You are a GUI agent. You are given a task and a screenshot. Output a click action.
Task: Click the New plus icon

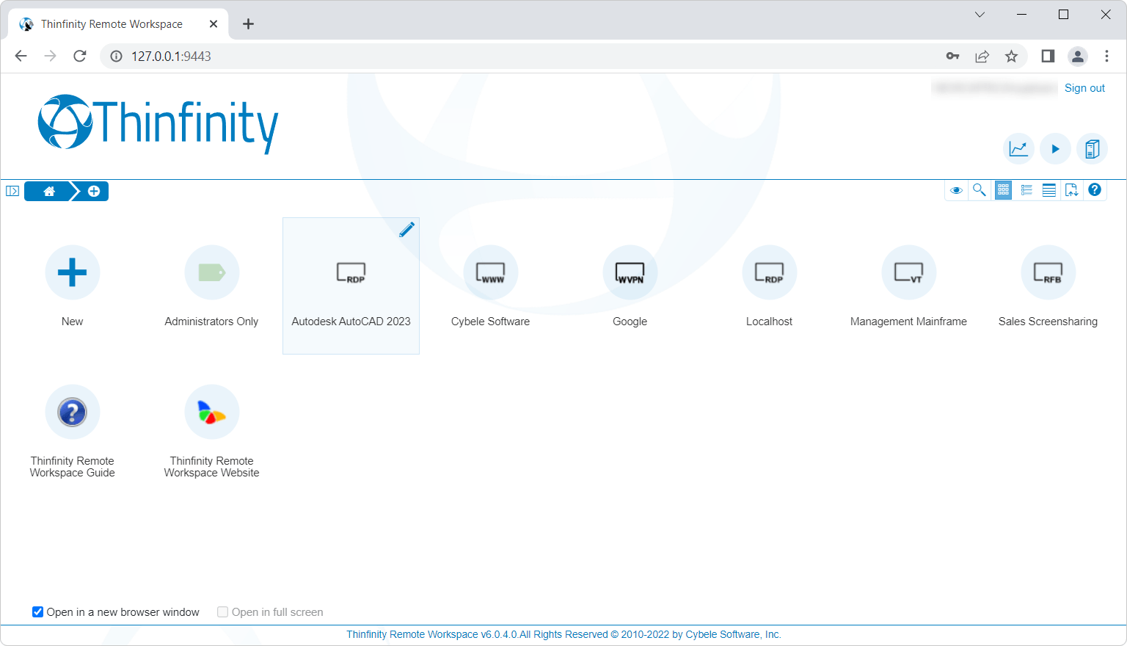(x=73, y=272)
